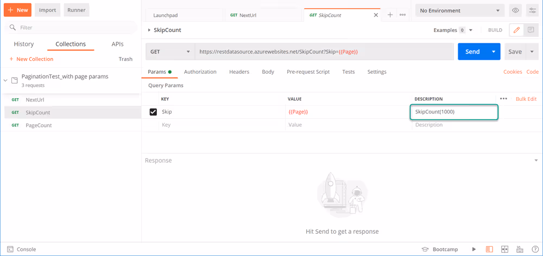Expand the No Environment dropdown
This screenshot has height=256, width=543.
[459, 10]
